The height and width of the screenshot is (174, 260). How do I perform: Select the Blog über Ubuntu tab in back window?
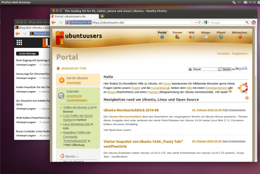pyautogui.click(x=32, y=28)
